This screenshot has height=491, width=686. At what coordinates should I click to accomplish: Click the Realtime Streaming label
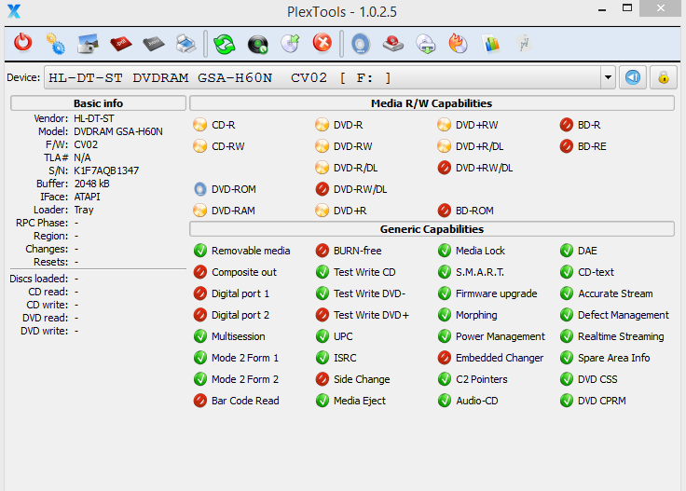point(621,336)
